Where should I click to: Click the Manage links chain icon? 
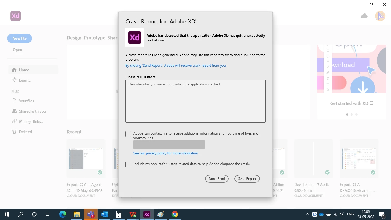click(x=14, y=121)
